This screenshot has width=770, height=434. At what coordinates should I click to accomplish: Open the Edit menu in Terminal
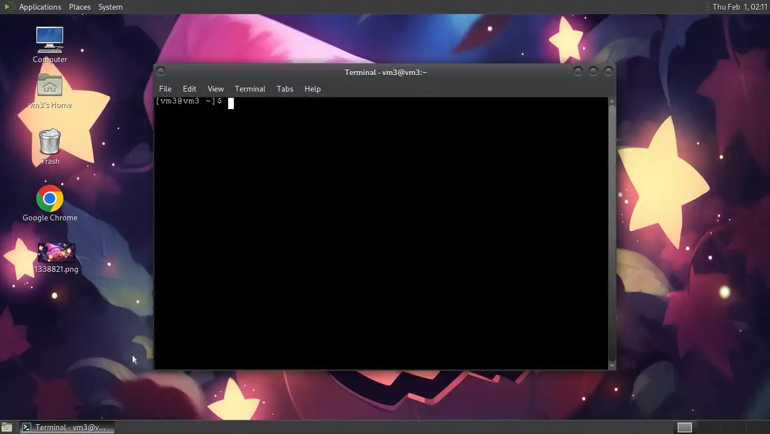coord(189,89)
